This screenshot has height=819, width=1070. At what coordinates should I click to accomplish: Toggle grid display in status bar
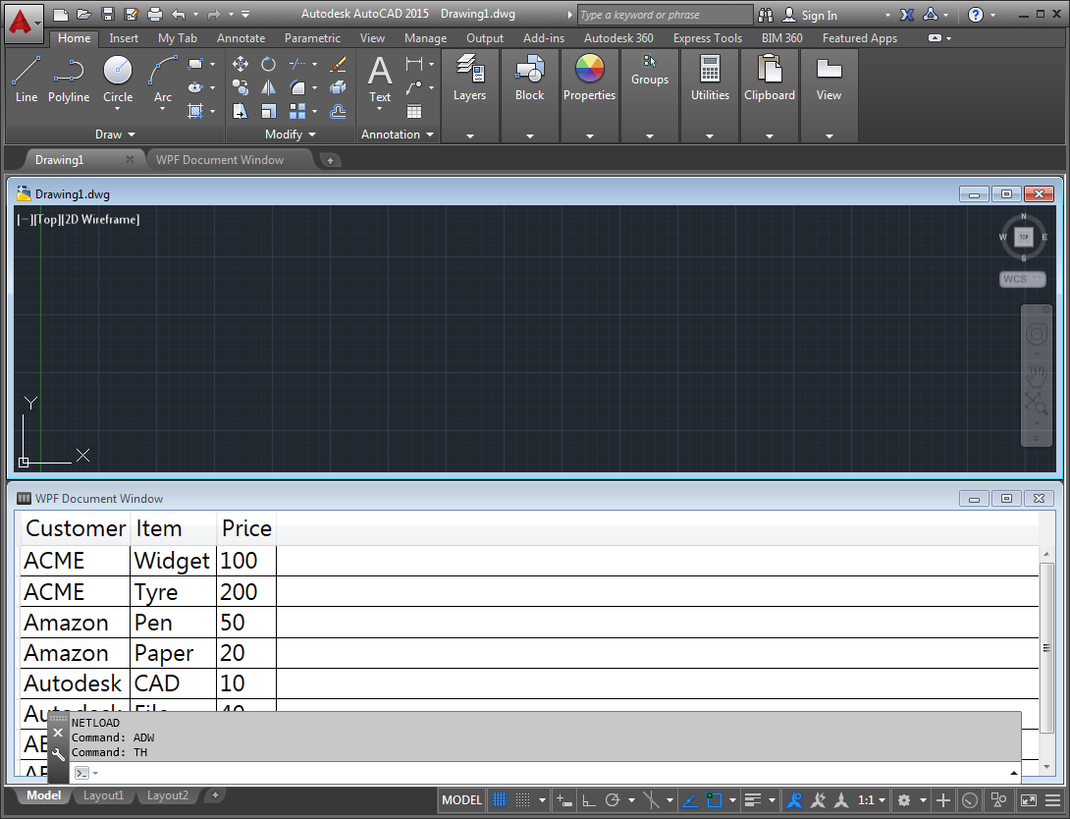click(x=500, y=800)
